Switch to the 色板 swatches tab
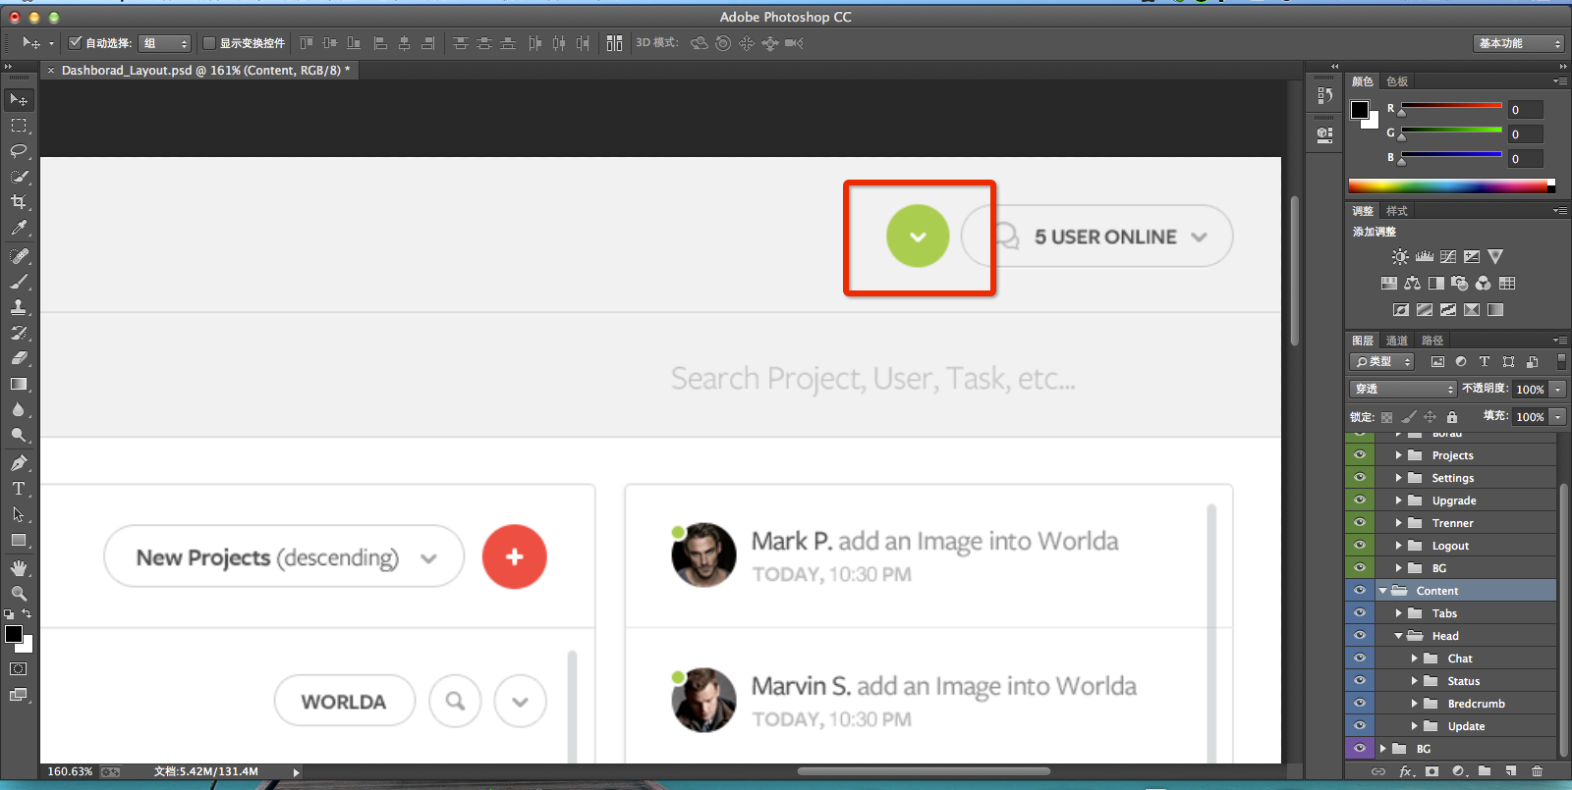 pos(1397,81)
